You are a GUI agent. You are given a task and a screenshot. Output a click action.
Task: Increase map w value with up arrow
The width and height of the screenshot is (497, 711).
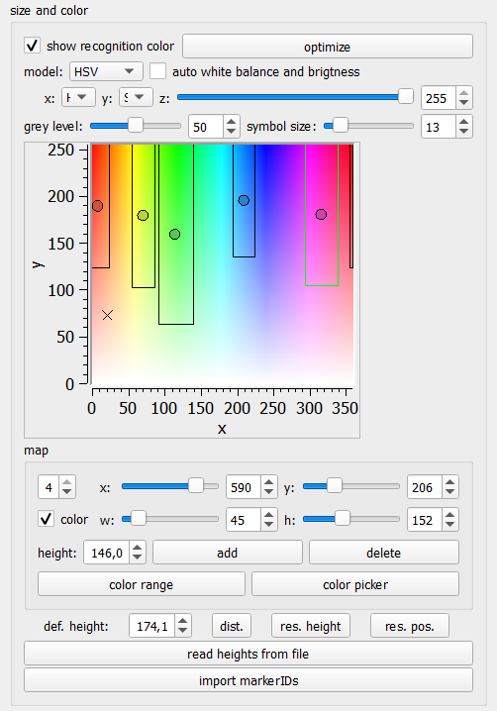click(269, 515)
